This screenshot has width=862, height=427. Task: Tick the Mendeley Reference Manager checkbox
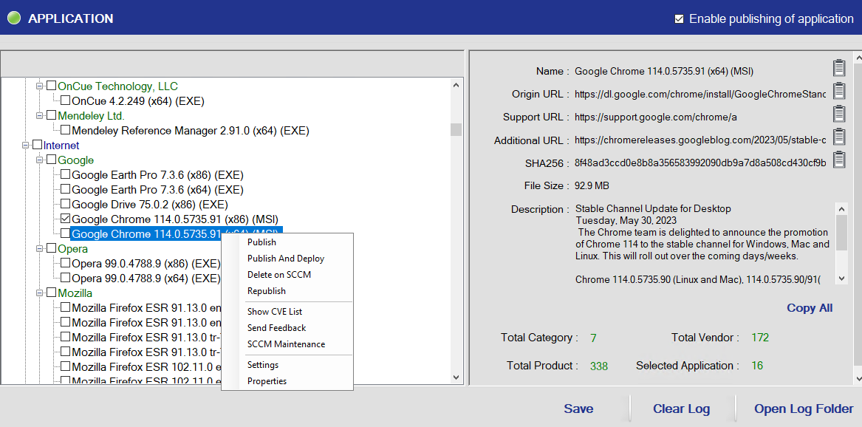click(x=66, y=131)
